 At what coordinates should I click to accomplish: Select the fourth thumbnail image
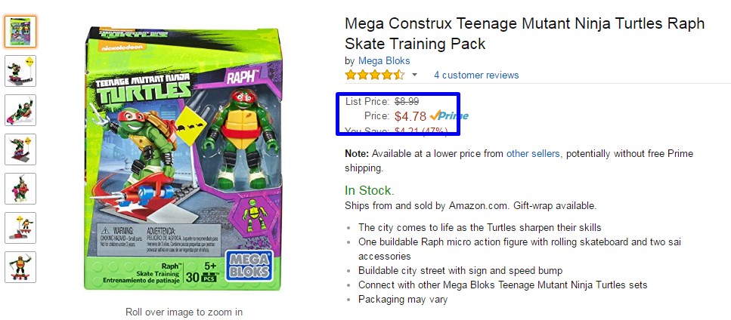[x=20, y=149]
